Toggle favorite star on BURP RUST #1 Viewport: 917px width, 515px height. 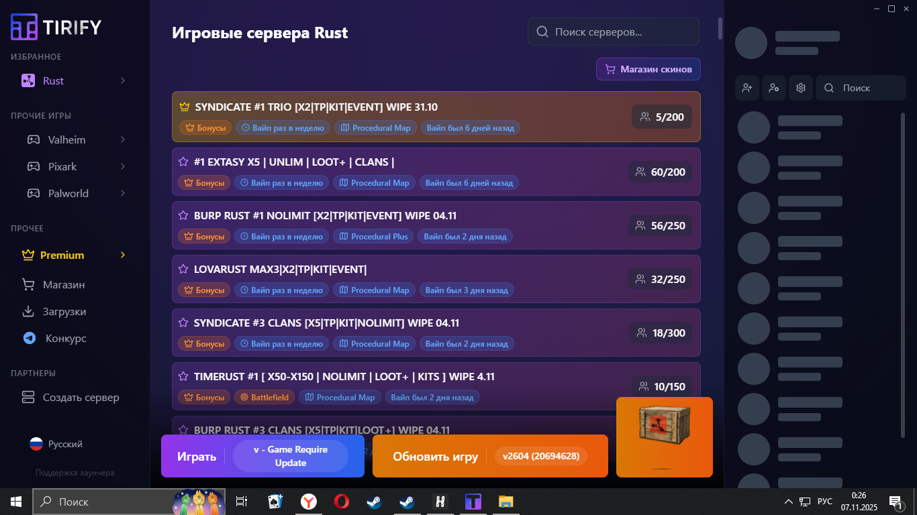pos(183,215)
